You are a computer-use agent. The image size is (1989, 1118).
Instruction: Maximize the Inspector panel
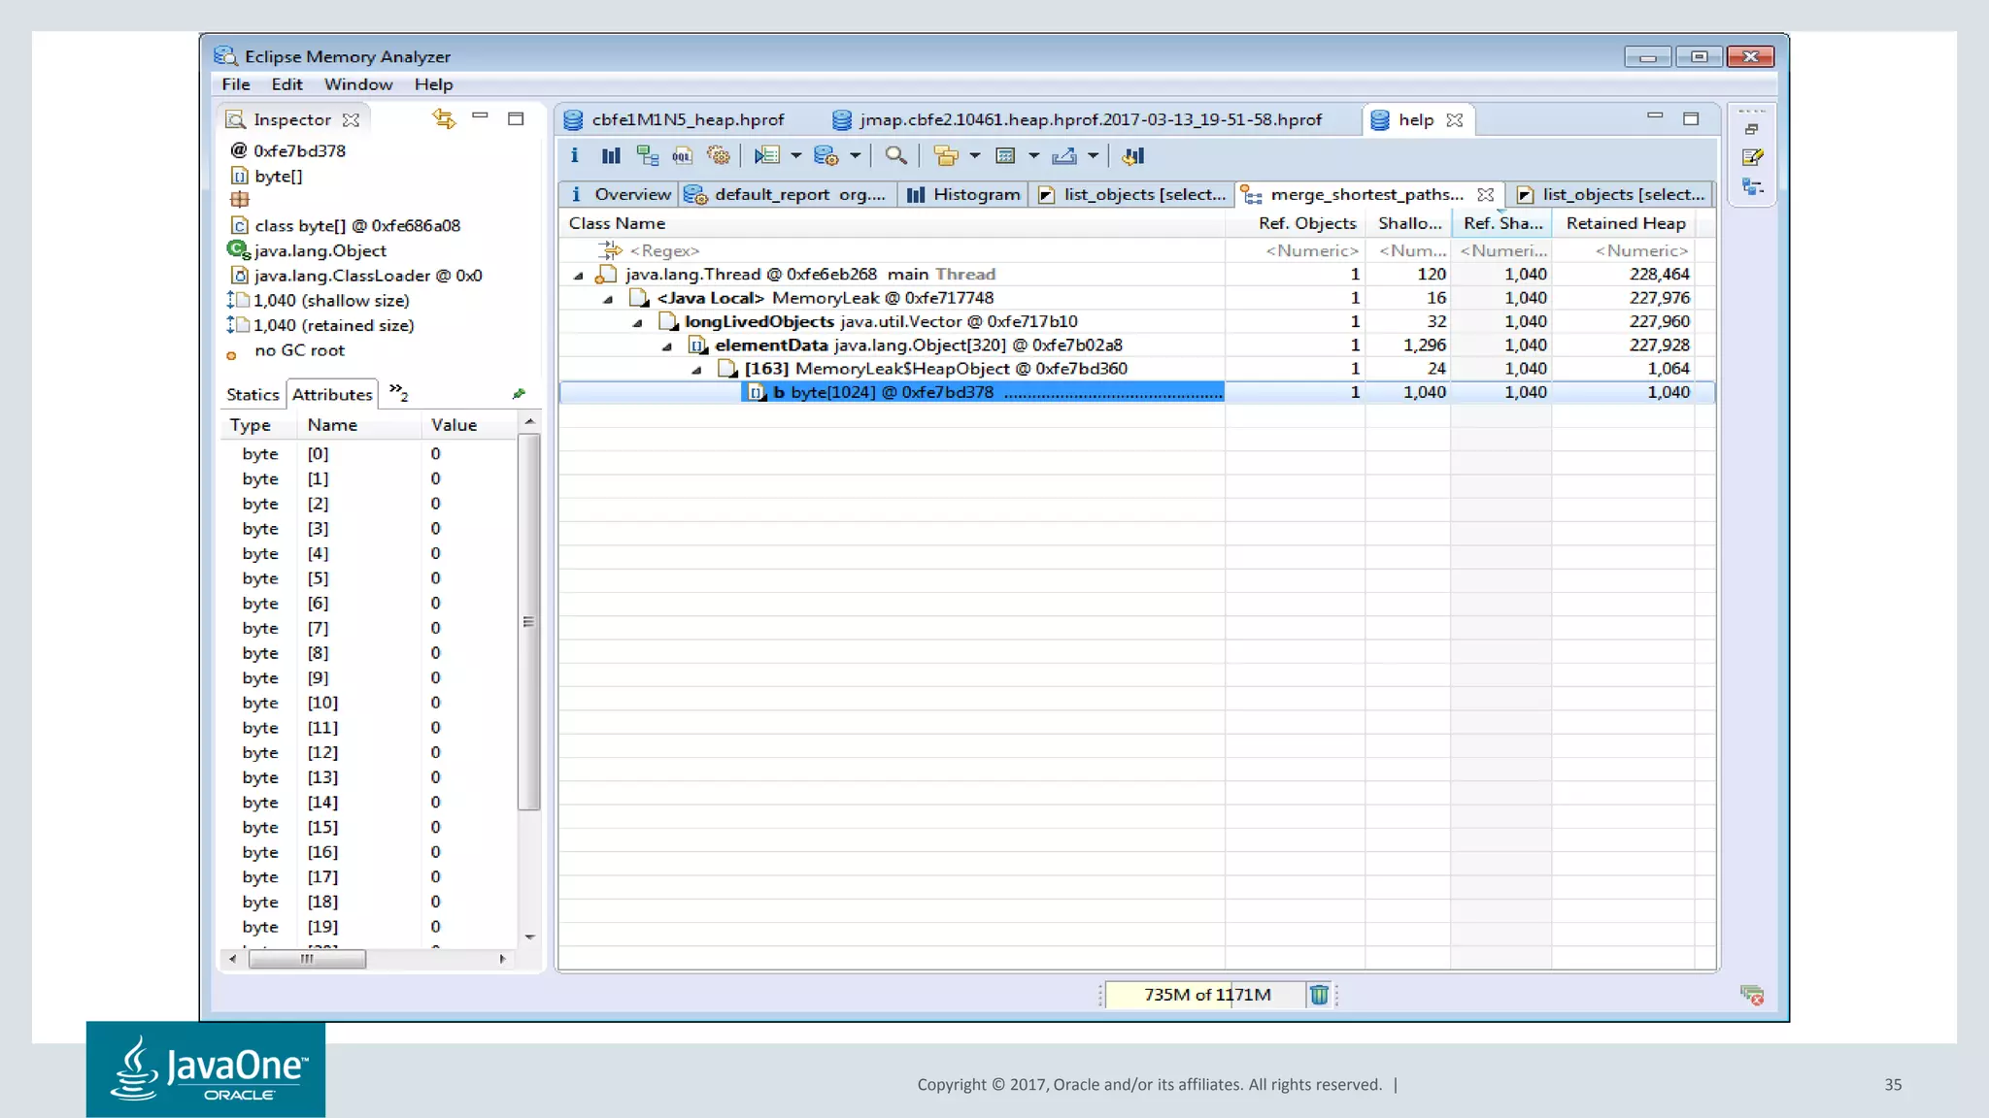click(x=516, y=118)
